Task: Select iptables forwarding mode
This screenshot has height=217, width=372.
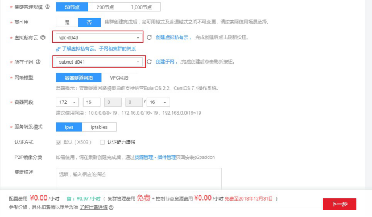Action: (x=99, y=127)
